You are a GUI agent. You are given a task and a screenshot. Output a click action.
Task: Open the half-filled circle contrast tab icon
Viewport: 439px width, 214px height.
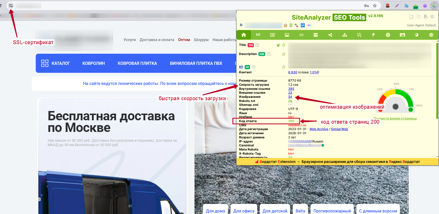[x=417, y=35]
